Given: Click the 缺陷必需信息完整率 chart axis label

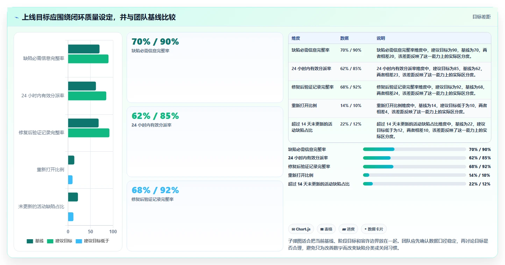Looking at the screenshot, I should click(x=44, y=59).
